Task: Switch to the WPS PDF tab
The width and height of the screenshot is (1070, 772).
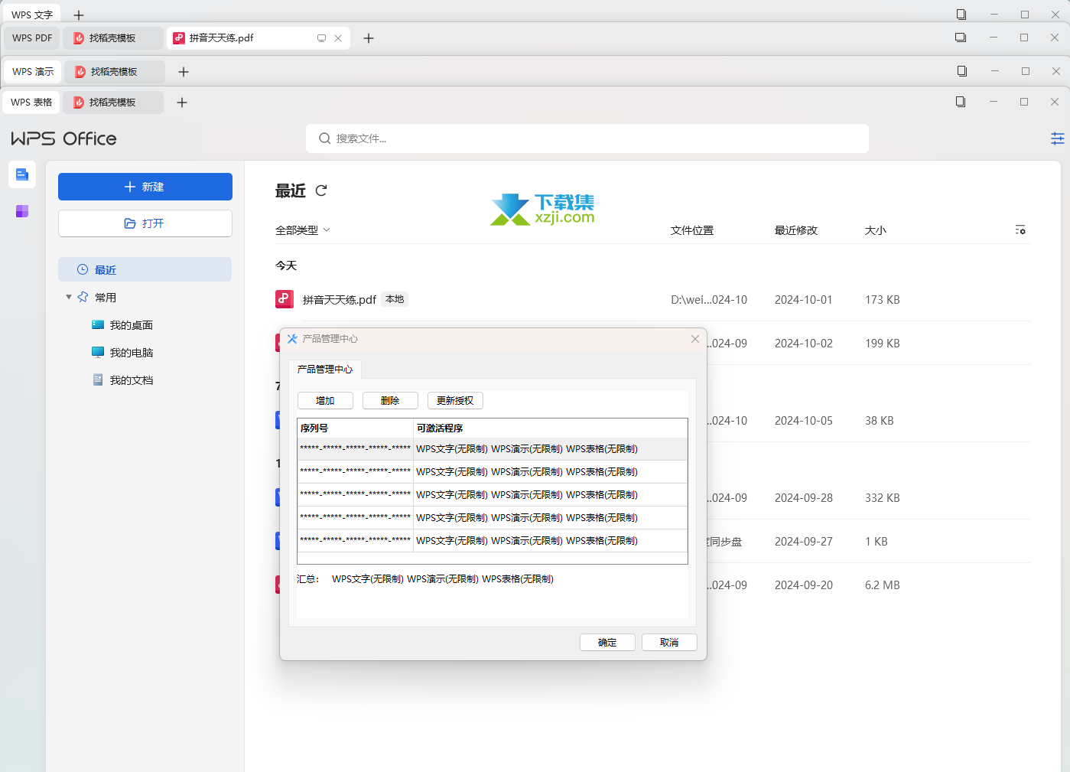Action: coord(32,37)
